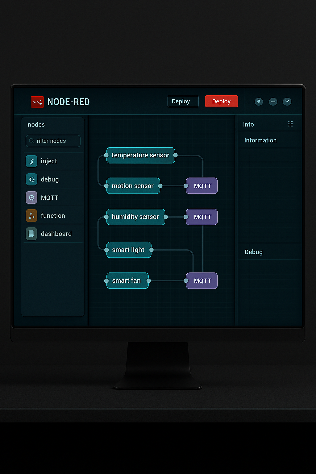The image size is (316, 474).
Task: Open the info panel grid options icon
Action: [x=290, y=124]
